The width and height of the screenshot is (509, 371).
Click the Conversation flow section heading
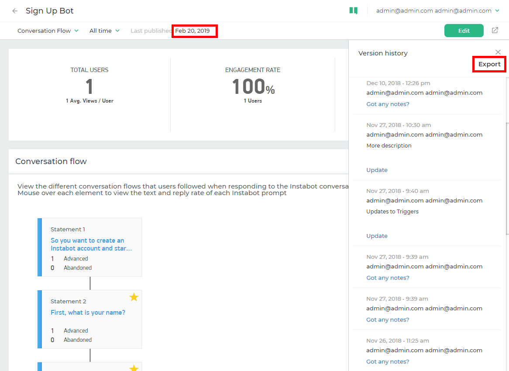[x=51, y=161]
